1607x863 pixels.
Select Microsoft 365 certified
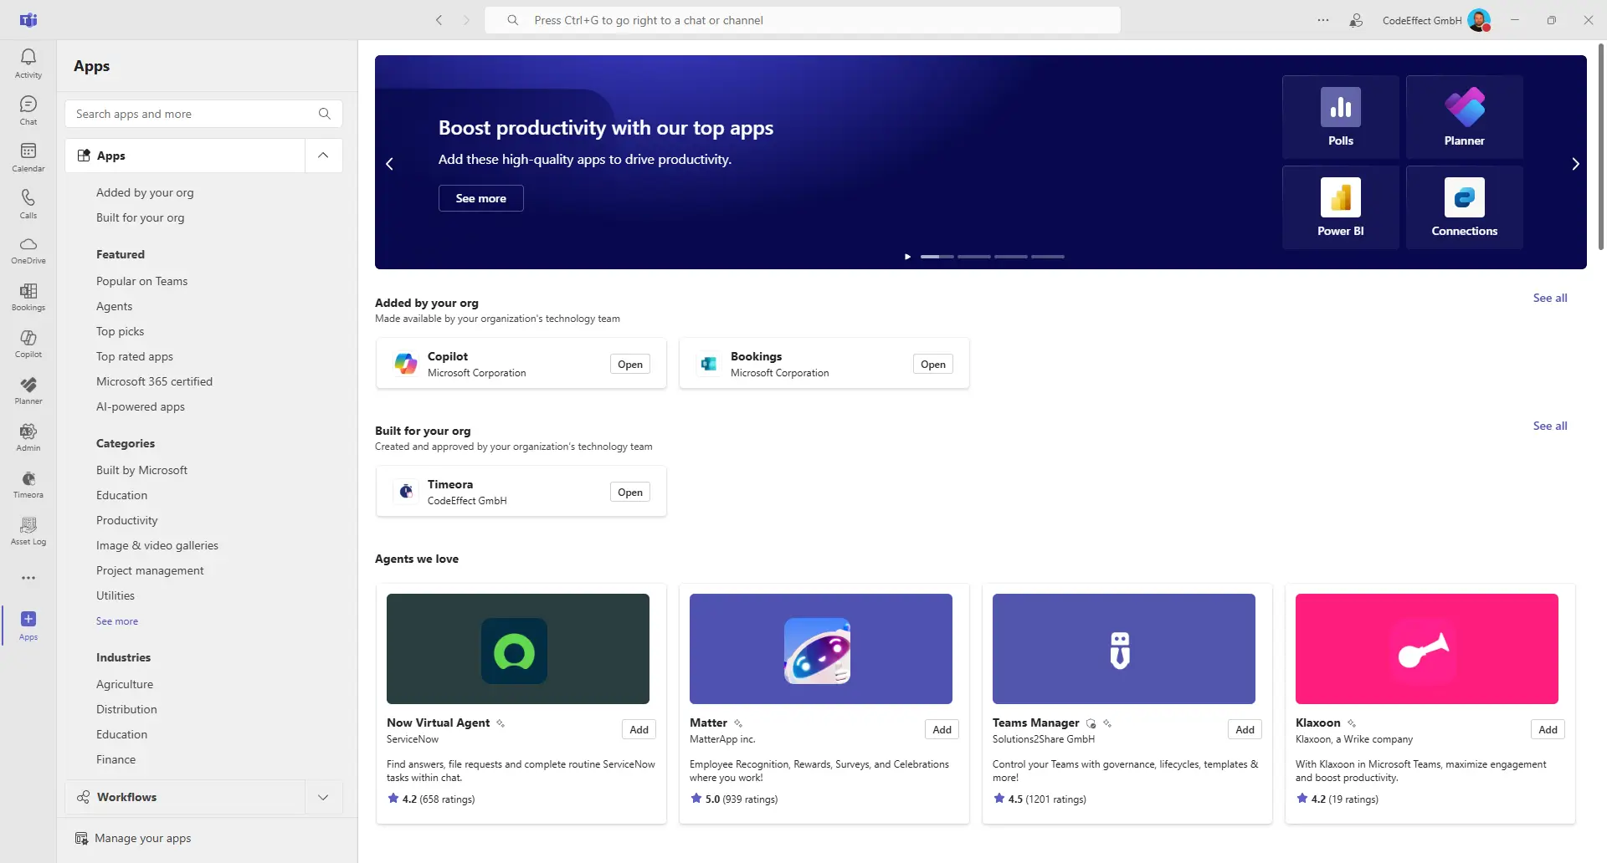pos(155,381)
